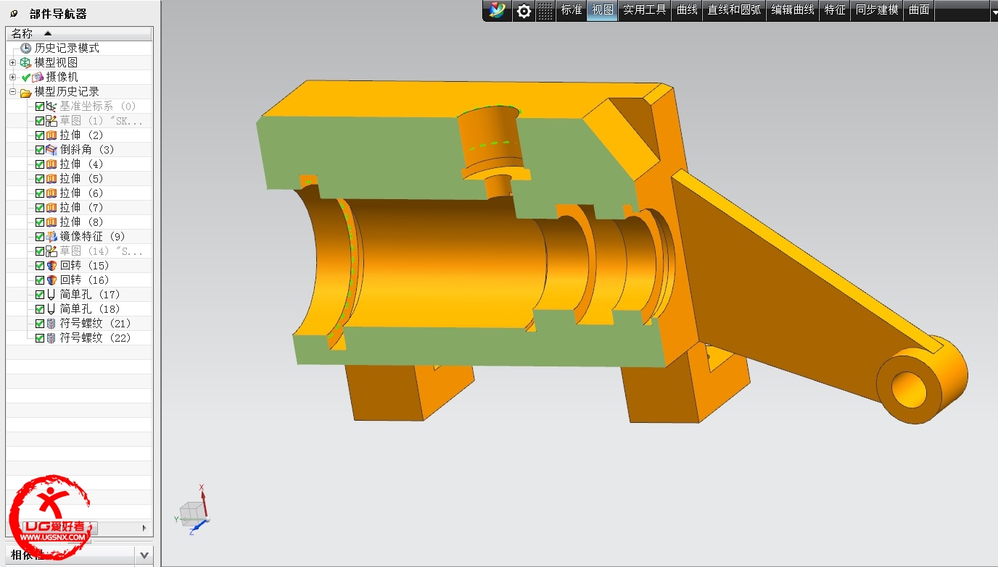The height and width of the screenshot is (567, 998).
Task: Toggle checkbox for 草图 (1)
Action: 40,120
